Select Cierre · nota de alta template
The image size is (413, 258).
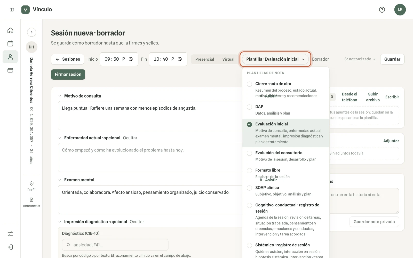[x=286, y=90]
